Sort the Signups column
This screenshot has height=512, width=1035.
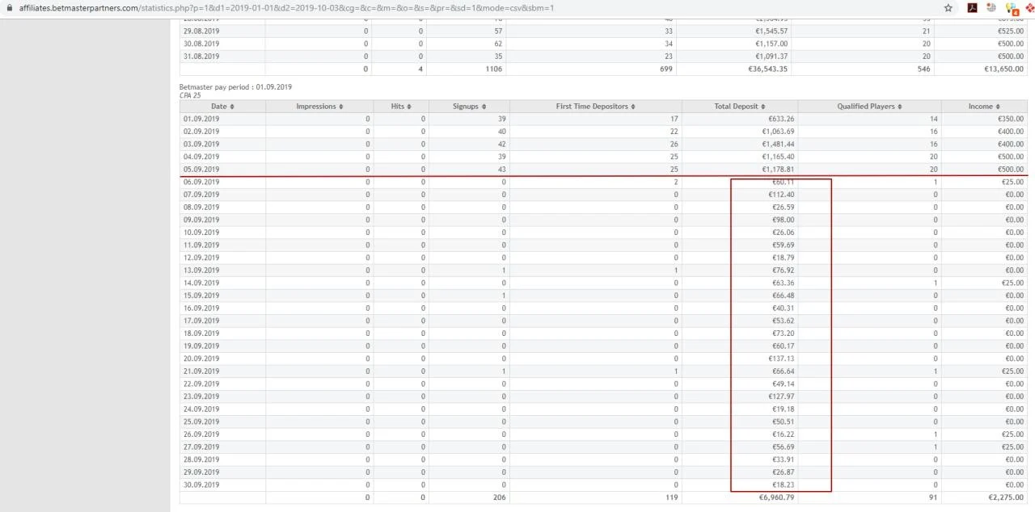469,107
